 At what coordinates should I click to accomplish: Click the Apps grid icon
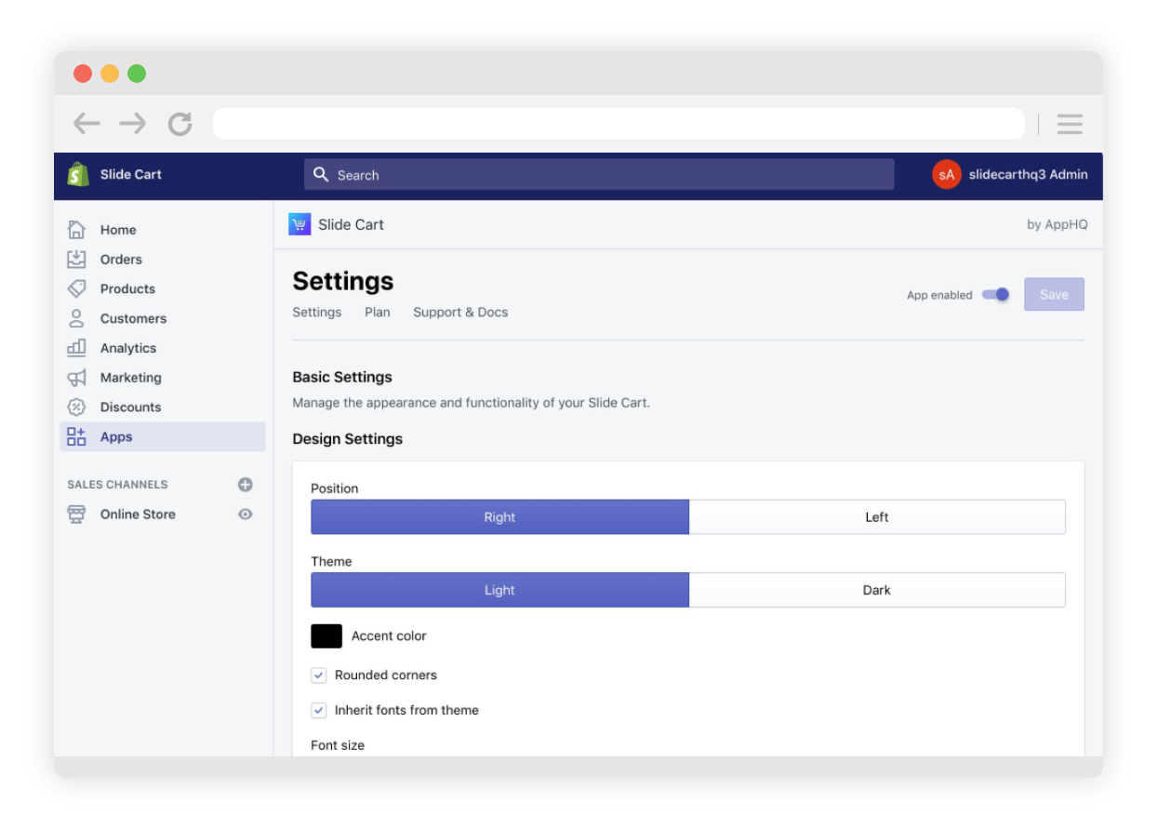(77, 436)
